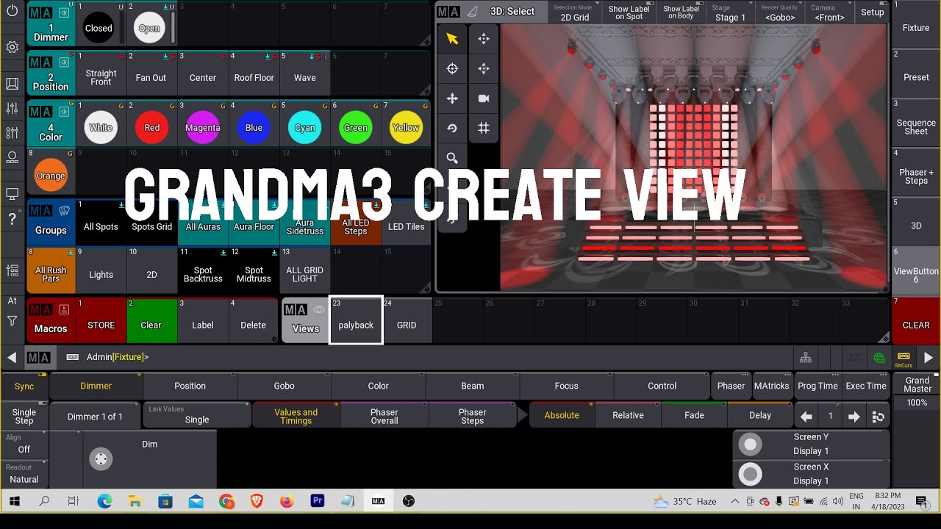Switch to Gobo feature group tab
Image resolution: width=941 pixels, height=529 pixels.
tap(284, 386)
